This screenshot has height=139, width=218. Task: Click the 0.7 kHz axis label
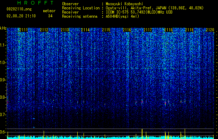click(x=3, y=115)
